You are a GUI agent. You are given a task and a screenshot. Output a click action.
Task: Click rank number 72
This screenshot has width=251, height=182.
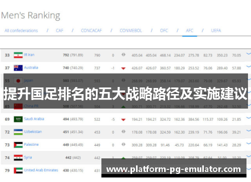[x=7, y=132]
